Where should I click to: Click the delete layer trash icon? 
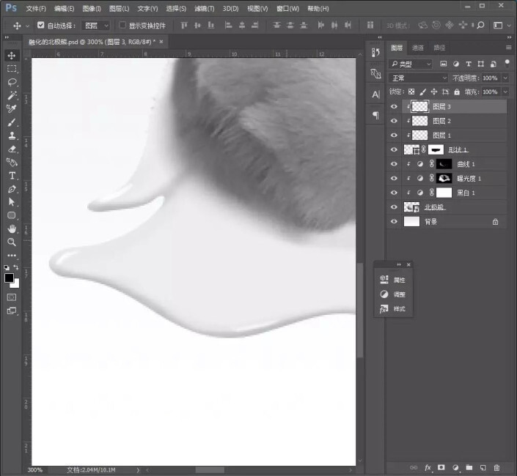496,467
